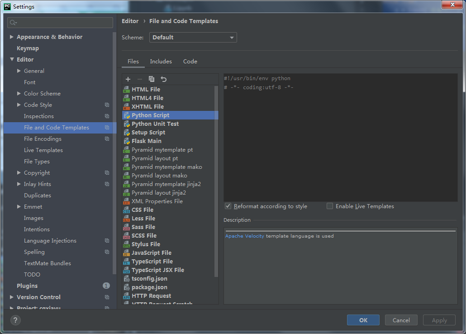Click the project-level icon beside Code Style
466x334 pixels.
coord(107,105)
